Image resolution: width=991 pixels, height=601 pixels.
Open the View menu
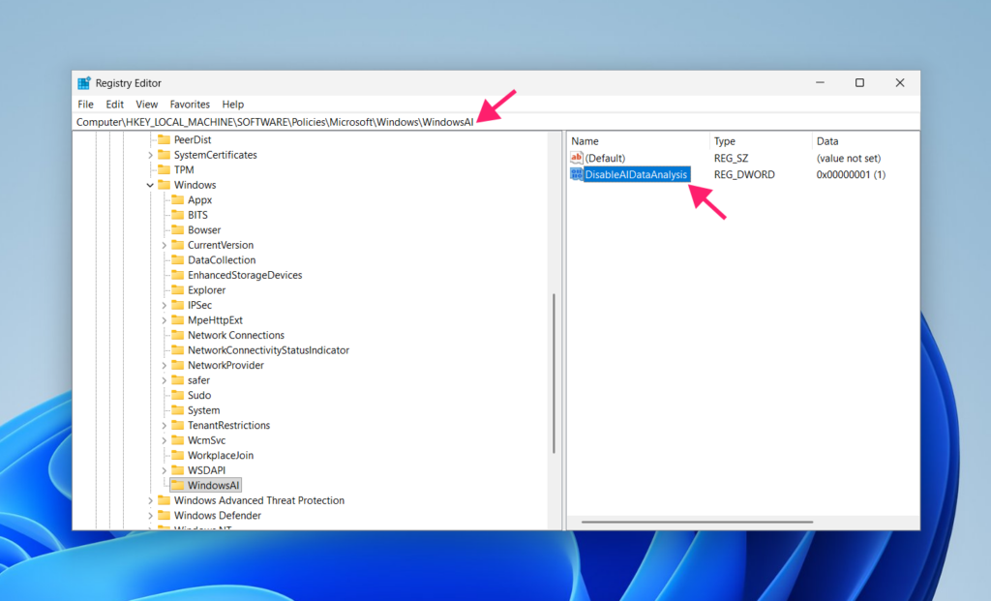tap(147, 105)
